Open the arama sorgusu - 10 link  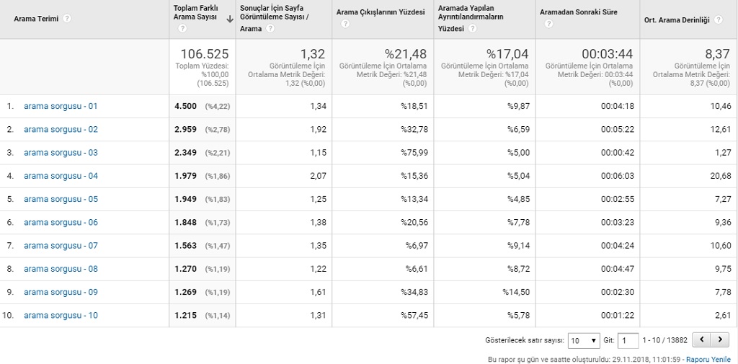[61, 315]
